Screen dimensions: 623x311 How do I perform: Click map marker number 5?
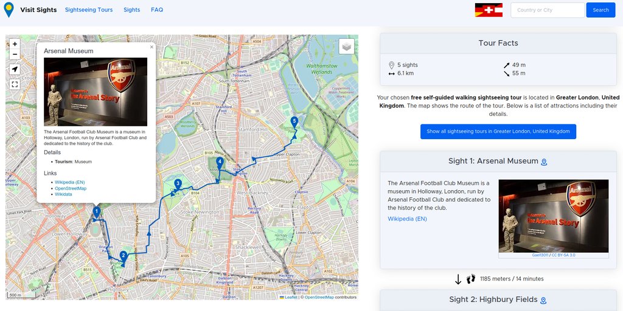coord(294,122)
